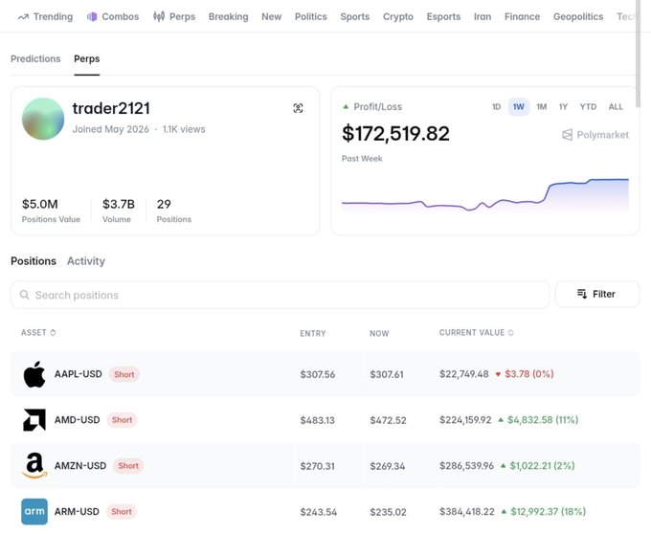Click the profile scan icon
Image resolution: width=651 pixels, height=534 pixels.
coord(298,108)
